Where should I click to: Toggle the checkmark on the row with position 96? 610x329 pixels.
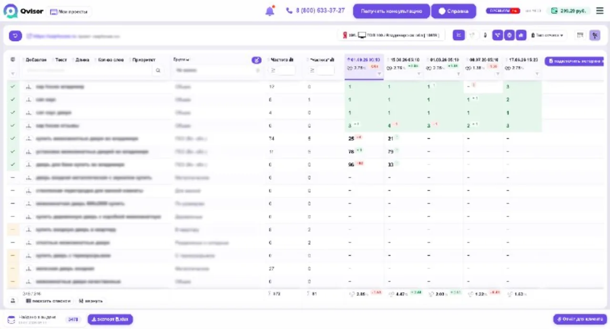pyautogui.click(x=13, y=164)
